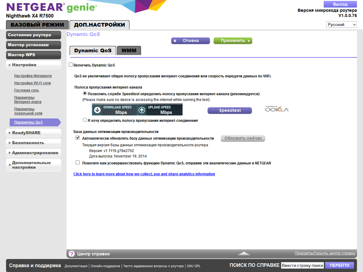
Task: Collapse the Настройка sidebar section
Action: [34, 65]
